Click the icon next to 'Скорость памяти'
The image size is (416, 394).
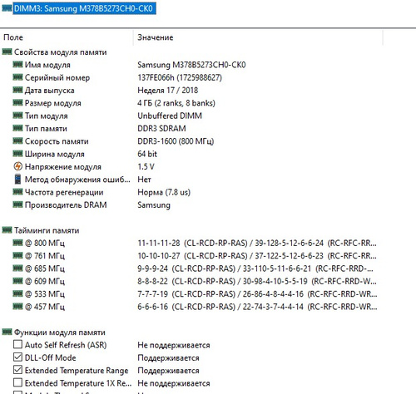point(17,140)
